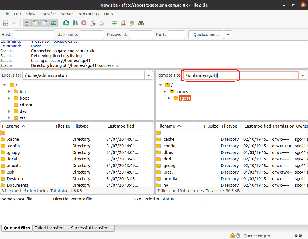This screenshot has width=308, height=239.
Task: Select the .mozilla folder in remote list
Action: (x=170, y=179)
